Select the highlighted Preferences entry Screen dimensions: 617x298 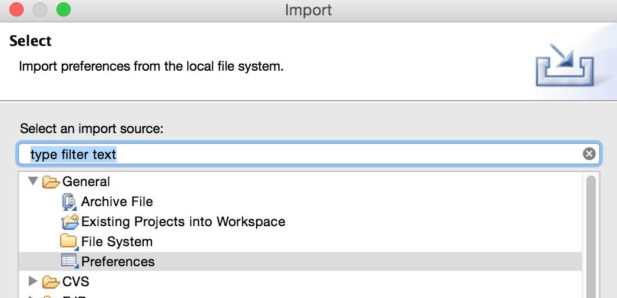pyautogui.click(x=300, y=261)
